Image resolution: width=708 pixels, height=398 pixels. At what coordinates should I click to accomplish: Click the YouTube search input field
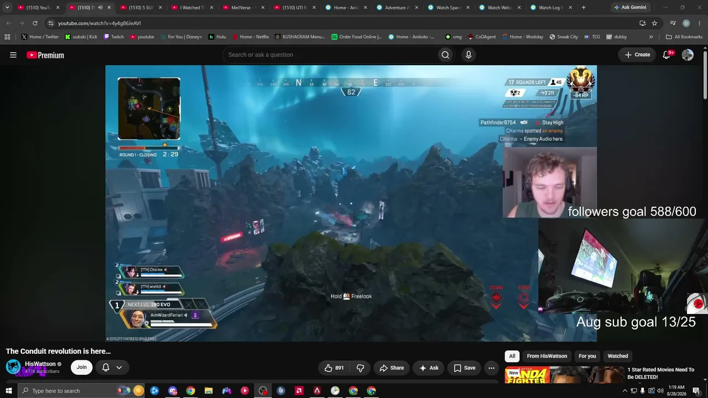tap(329, 55)
